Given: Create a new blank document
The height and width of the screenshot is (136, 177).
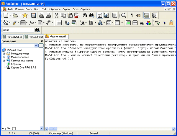Looking at the screenshot, I should [x=6, y=15].
